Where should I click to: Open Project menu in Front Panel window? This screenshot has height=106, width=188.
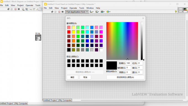(64, 8)
